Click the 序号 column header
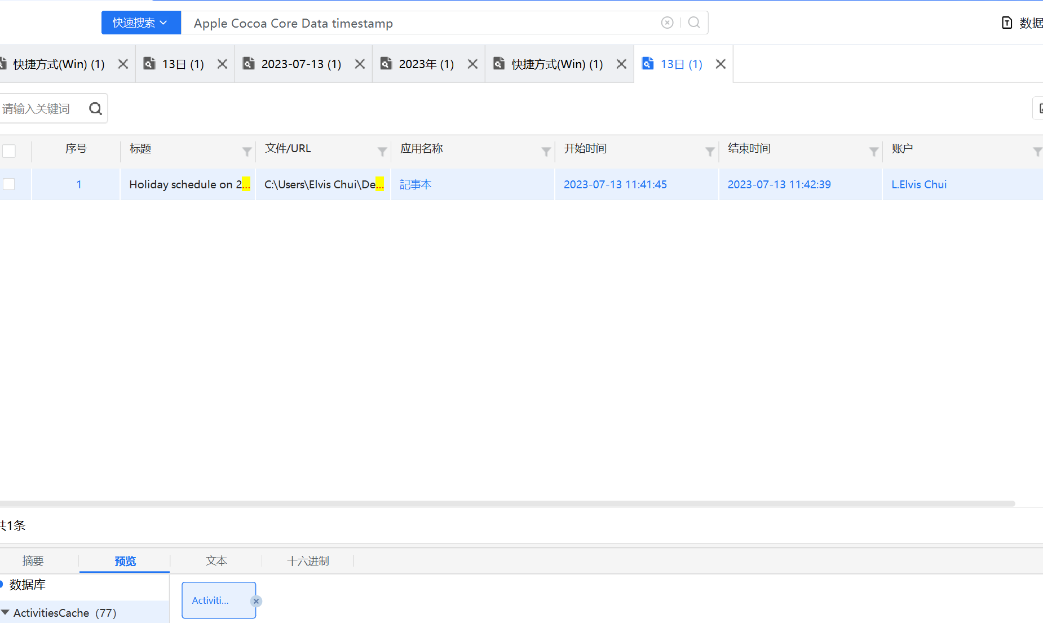 (x=76, y=149)
